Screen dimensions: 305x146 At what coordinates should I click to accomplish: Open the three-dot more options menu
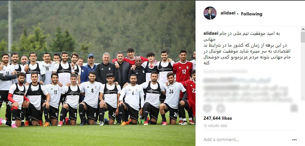[294, 140]
